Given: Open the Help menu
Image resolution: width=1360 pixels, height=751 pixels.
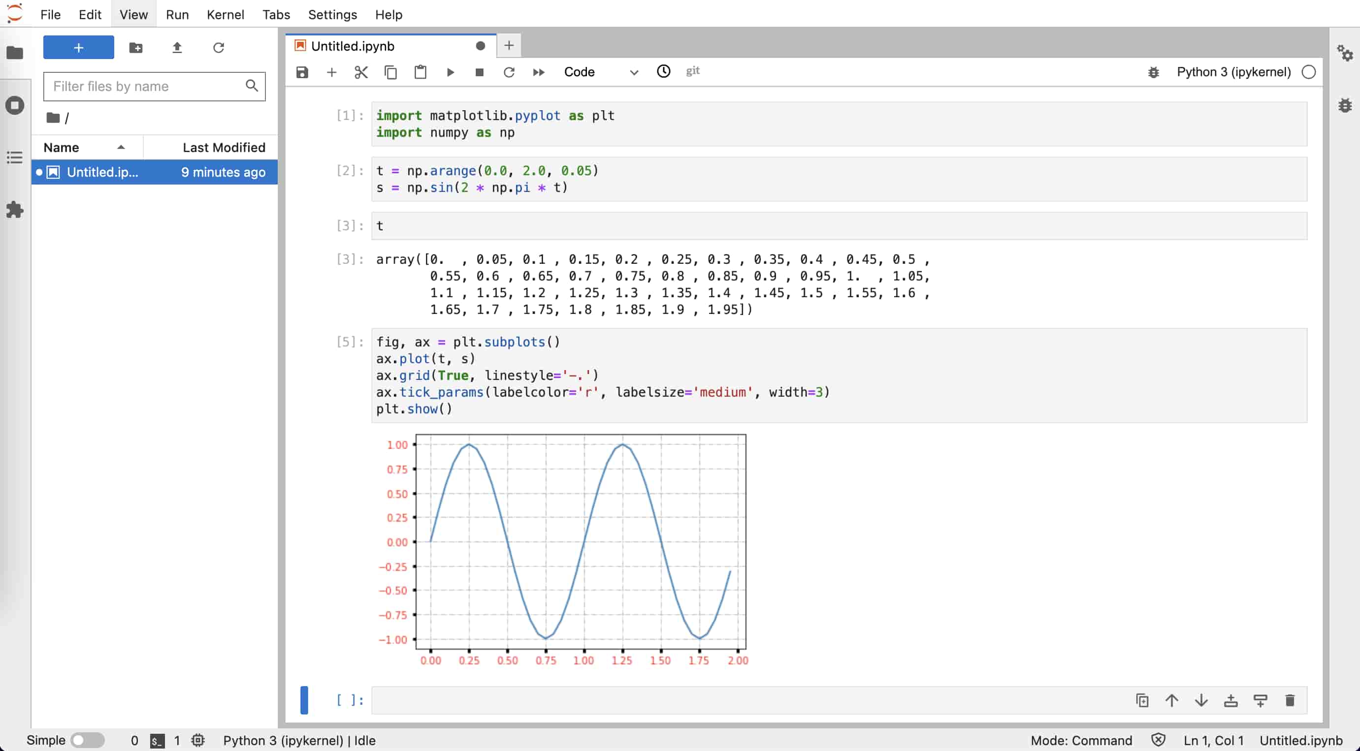Looking at the screenshot, I should (x=389, y=14).
